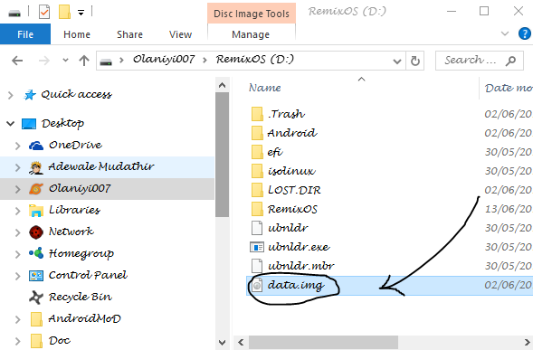Image resolution: width=533 pixels, height=350 pixels.
Task: Switch to the Home ribbon tab
Action: tap(77, 34)
